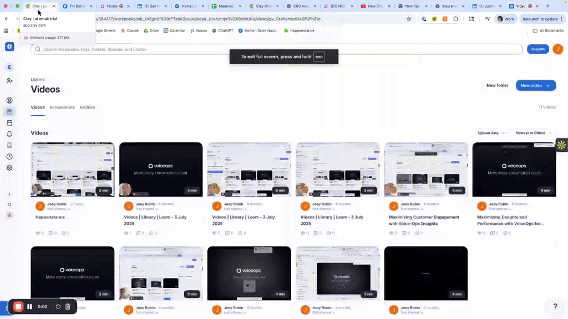Screen dimensions: 568x319
Task: Click the help question mark icon
Action: (555, 306)
